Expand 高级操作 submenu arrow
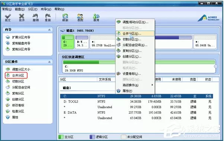224x141 pixels. [152, 85]
